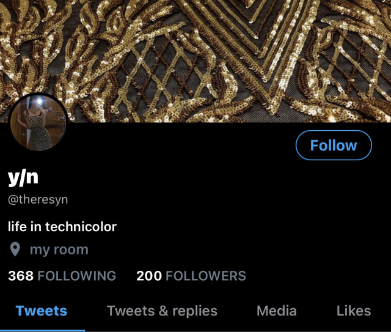Tap the 'my room' location text
The height and width of the screenshot is (332, 391).
pyautogui.click(x=59, y=250)
